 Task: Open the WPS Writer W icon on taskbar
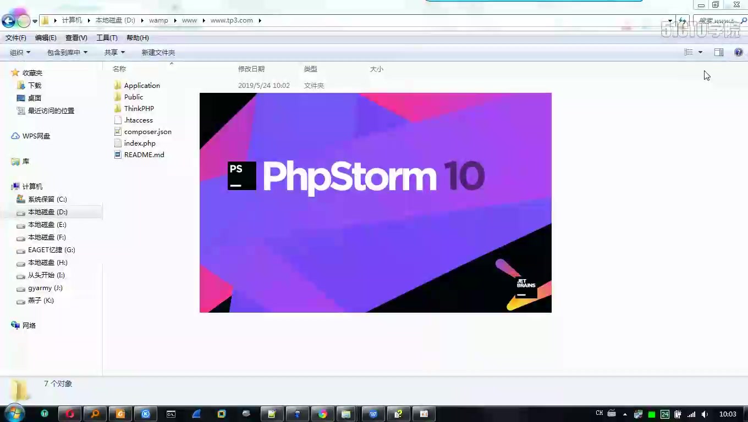[373, 414]
